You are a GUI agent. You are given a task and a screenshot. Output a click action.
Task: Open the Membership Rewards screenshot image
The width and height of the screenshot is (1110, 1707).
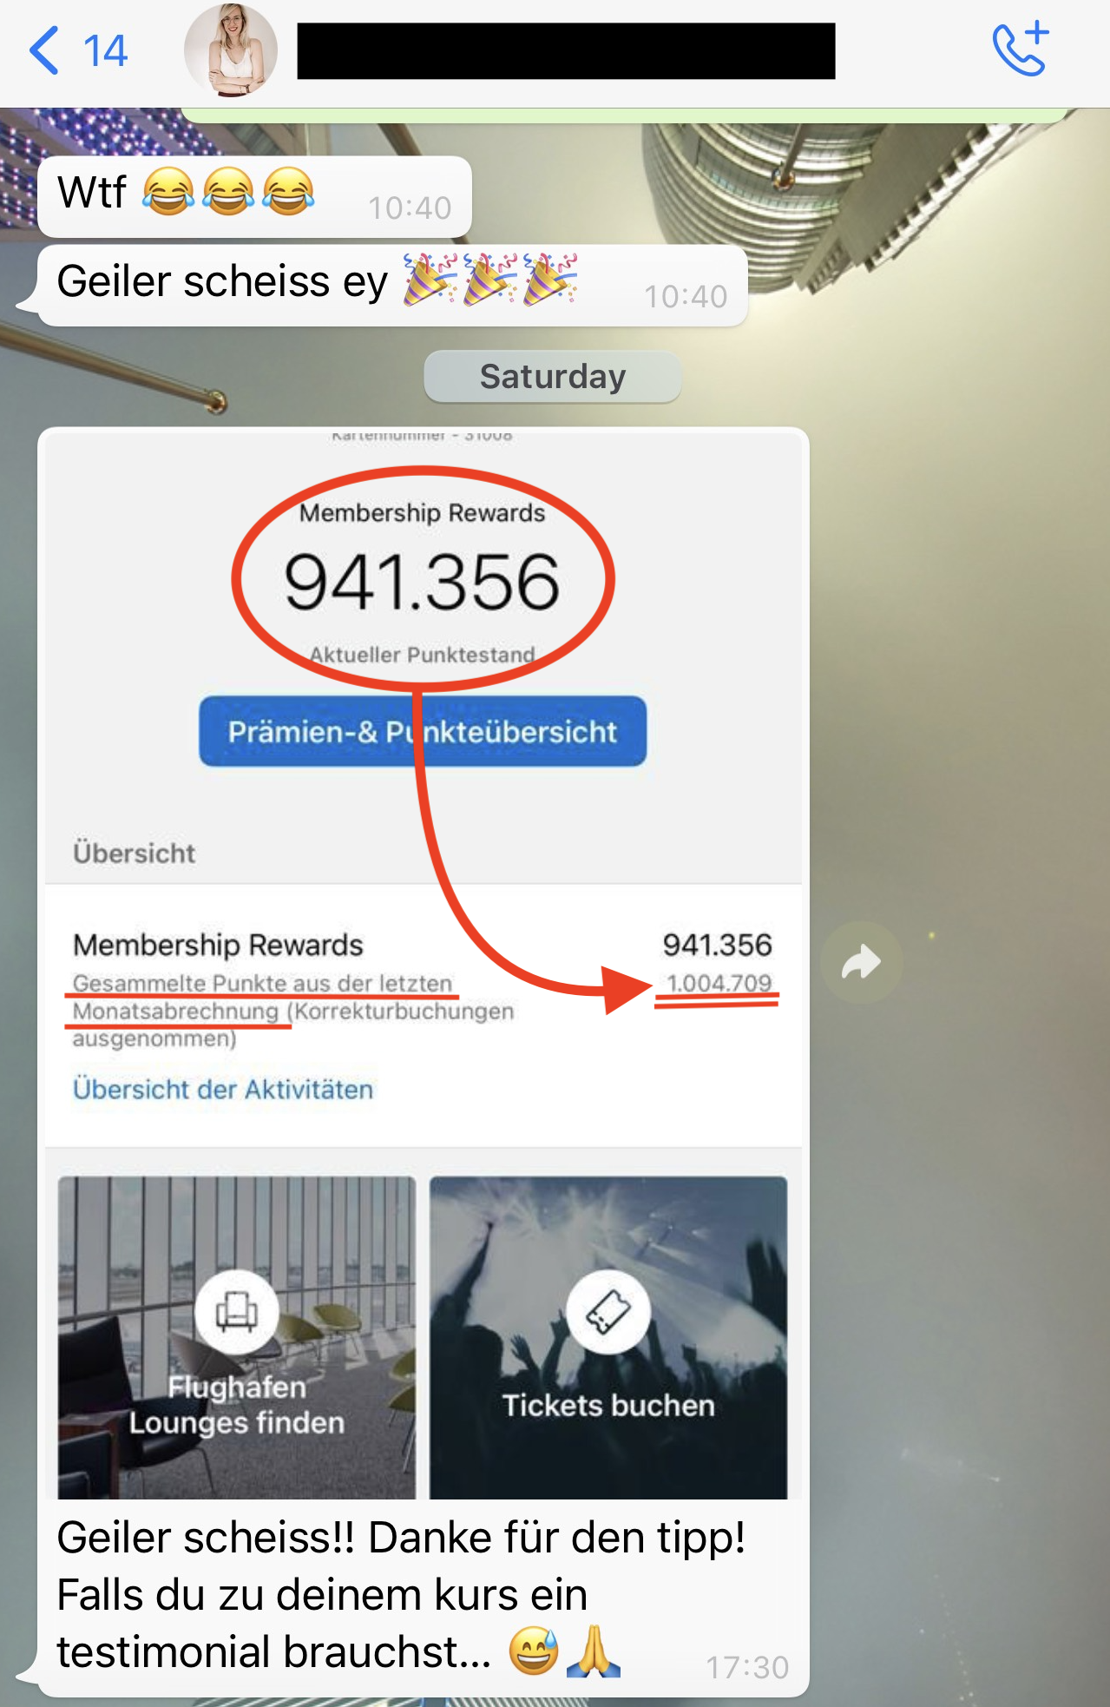(424, 964)
